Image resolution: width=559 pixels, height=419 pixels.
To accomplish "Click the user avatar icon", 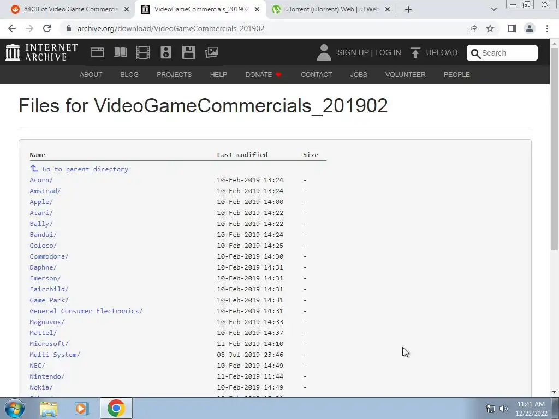I will (324, 52).
